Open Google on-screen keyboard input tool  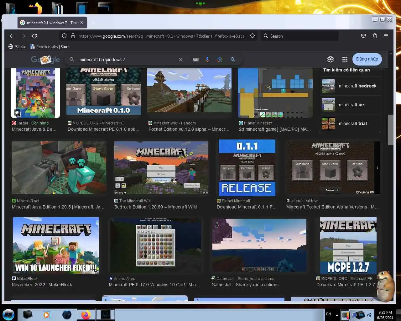(x=195, y=60)
